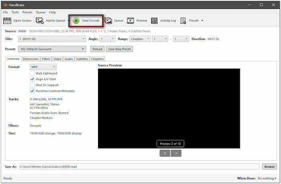281x184 pixels.
Task: Switch to the Summary tab
Action: pos(13,59)
